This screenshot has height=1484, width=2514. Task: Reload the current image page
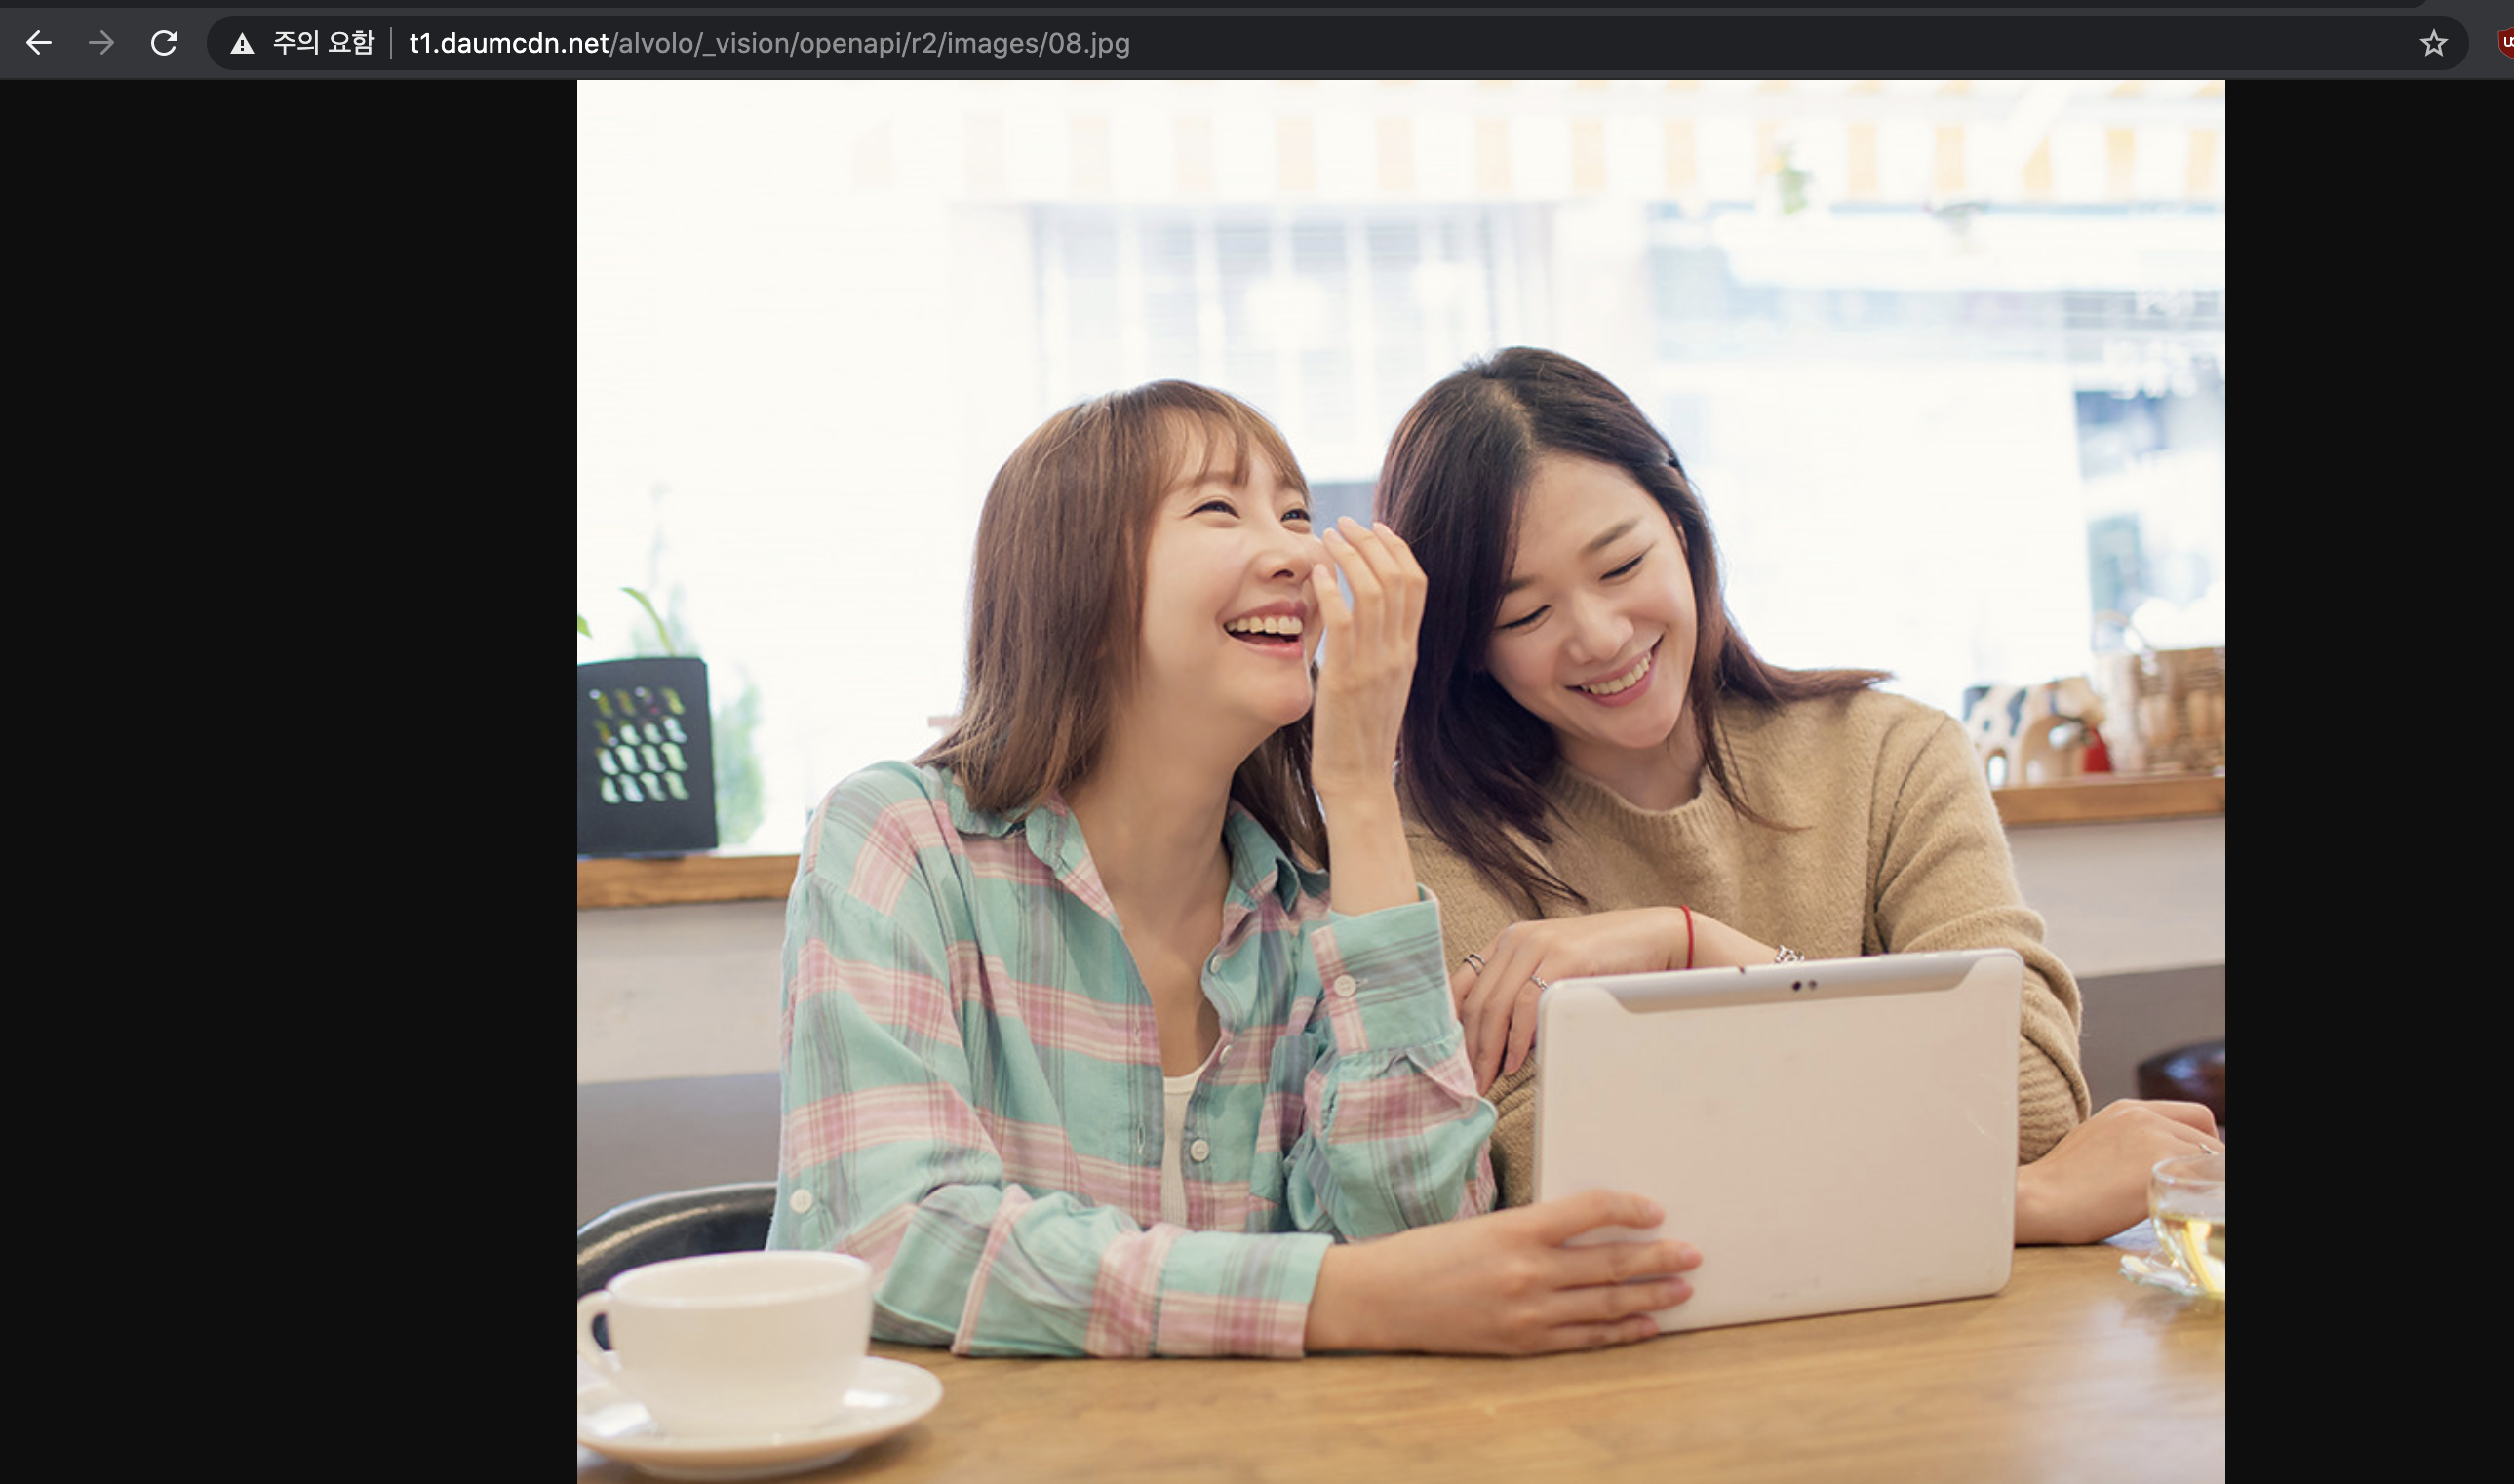click(164, 43)
